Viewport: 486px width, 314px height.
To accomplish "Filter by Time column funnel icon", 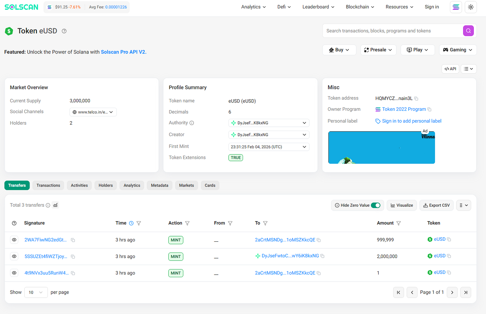I will [x=139, y=223].
